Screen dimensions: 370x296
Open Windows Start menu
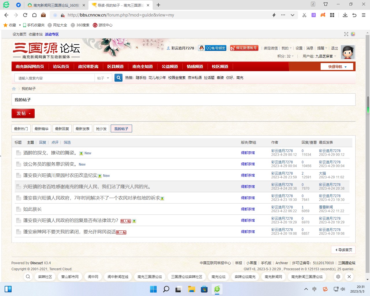pyautogui.click(x=153, y=289)
